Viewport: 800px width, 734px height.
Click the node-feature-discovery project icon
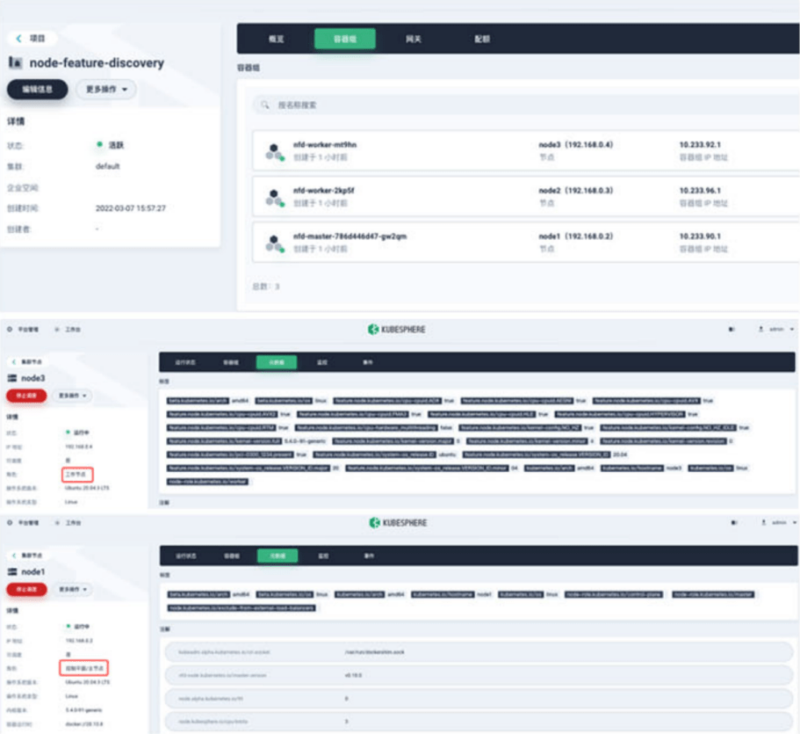tap(16, 62)
